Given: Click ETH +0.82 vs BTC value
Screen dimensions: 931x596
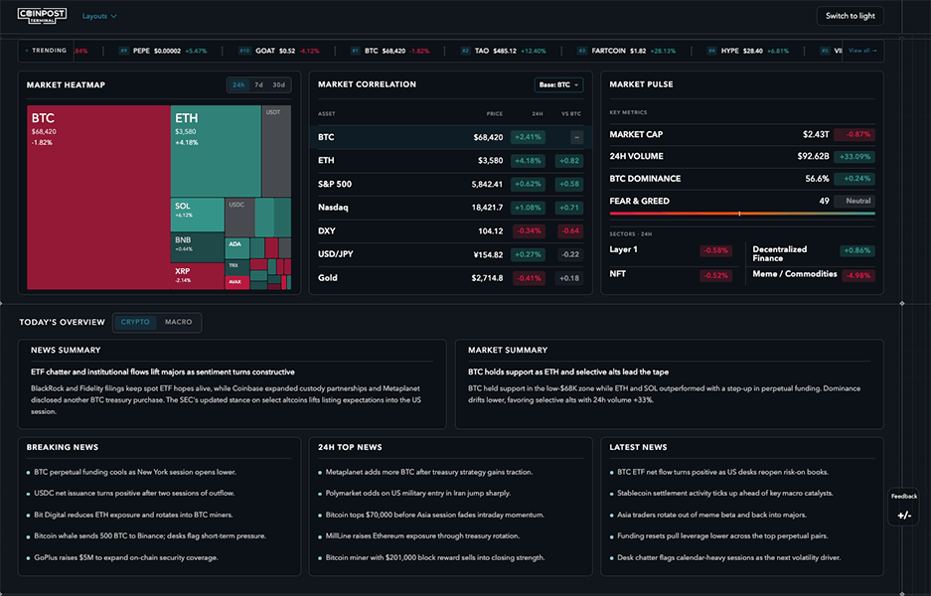Looking at the screenshot, I should click(x=568, y=161).
